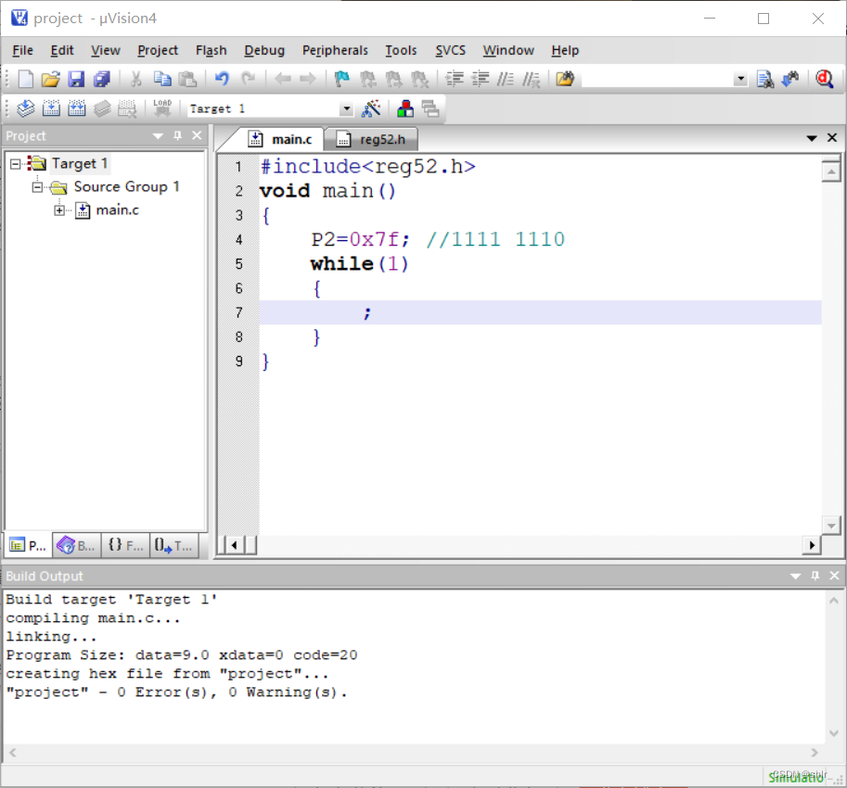
Task: Create a new file with toolbar icon
Action: 25,79
